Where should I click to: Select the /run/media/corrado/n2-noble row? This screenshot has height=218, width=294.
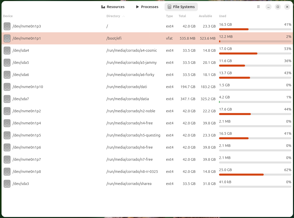[x=147, y=111]
